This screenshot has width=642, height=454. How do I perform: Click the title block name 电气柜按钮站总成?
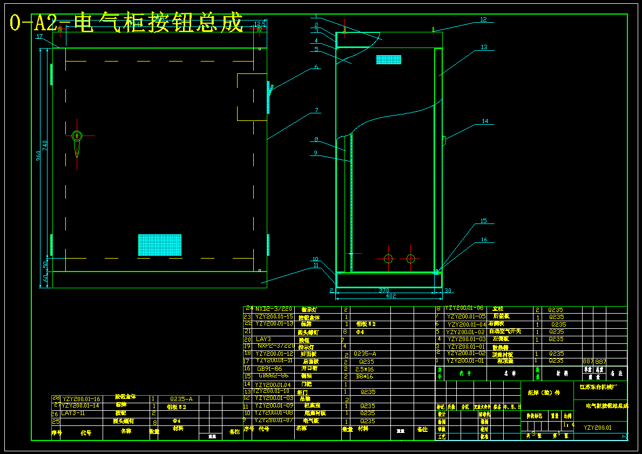(x=607, y=406)
